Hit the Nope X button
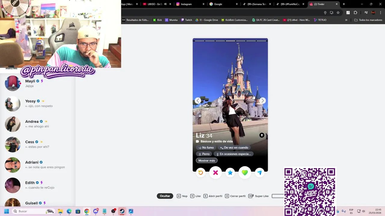 point(215,172)
